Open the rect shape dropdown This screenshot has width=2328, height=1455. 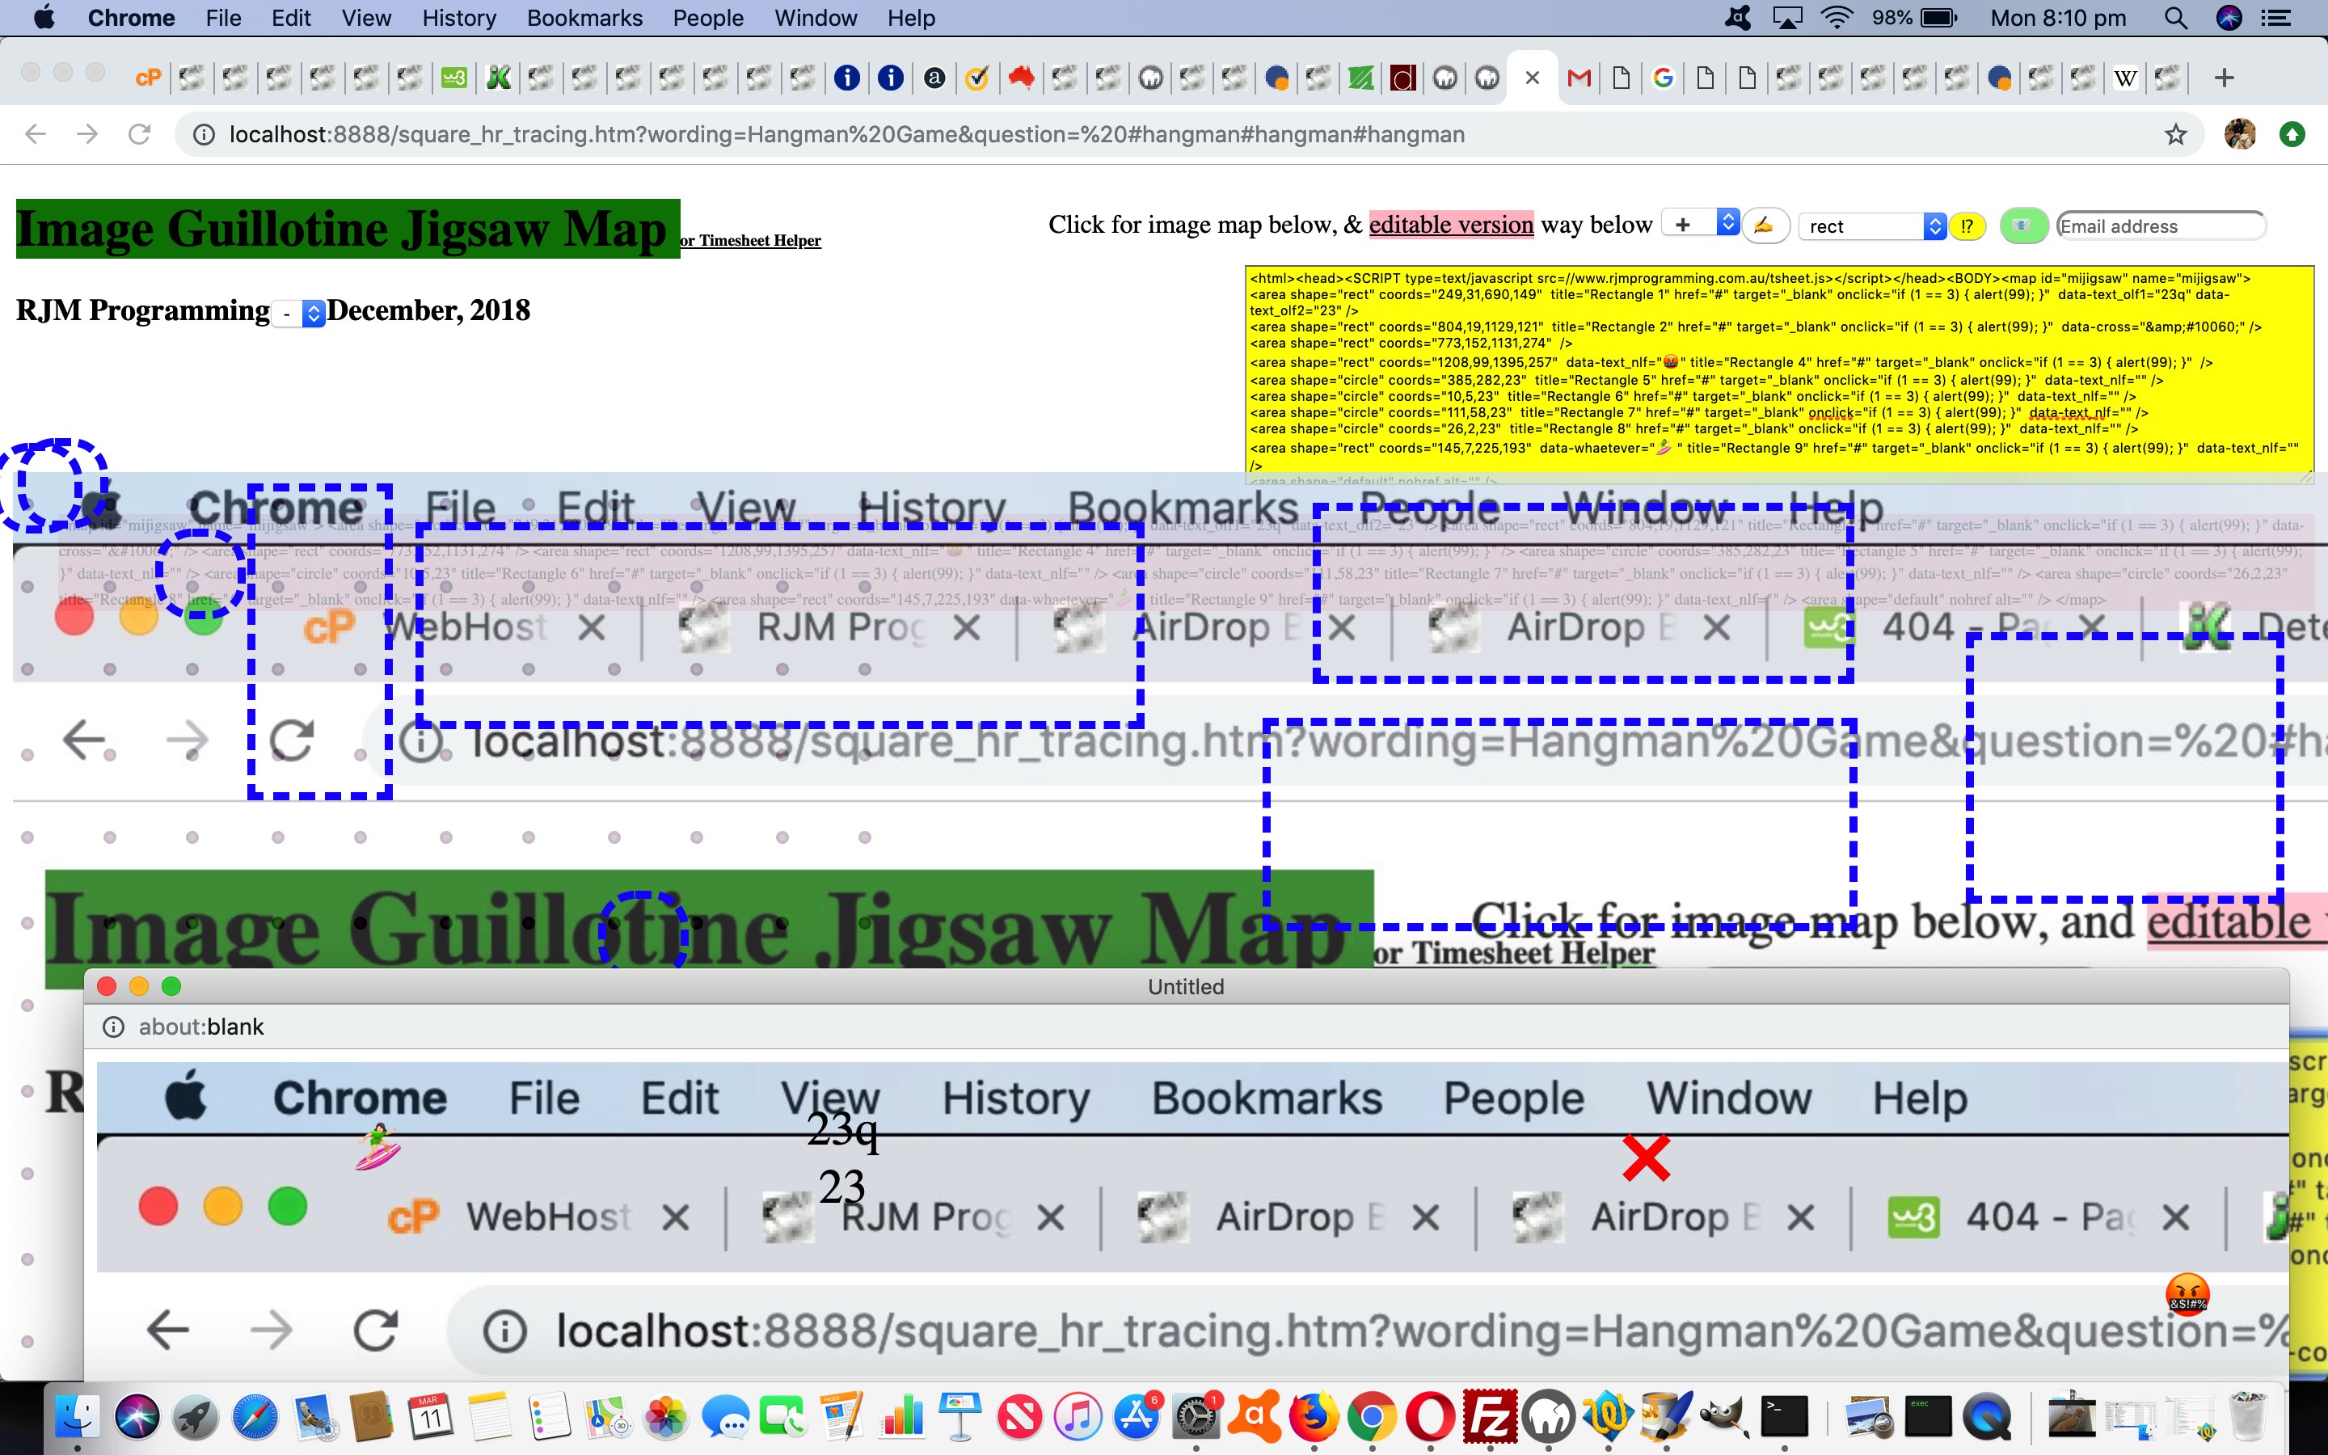[1872, 226]
